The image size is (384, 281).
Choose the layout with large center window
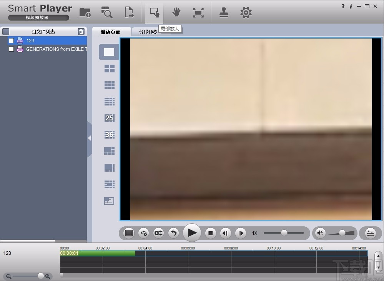[109, 184]
